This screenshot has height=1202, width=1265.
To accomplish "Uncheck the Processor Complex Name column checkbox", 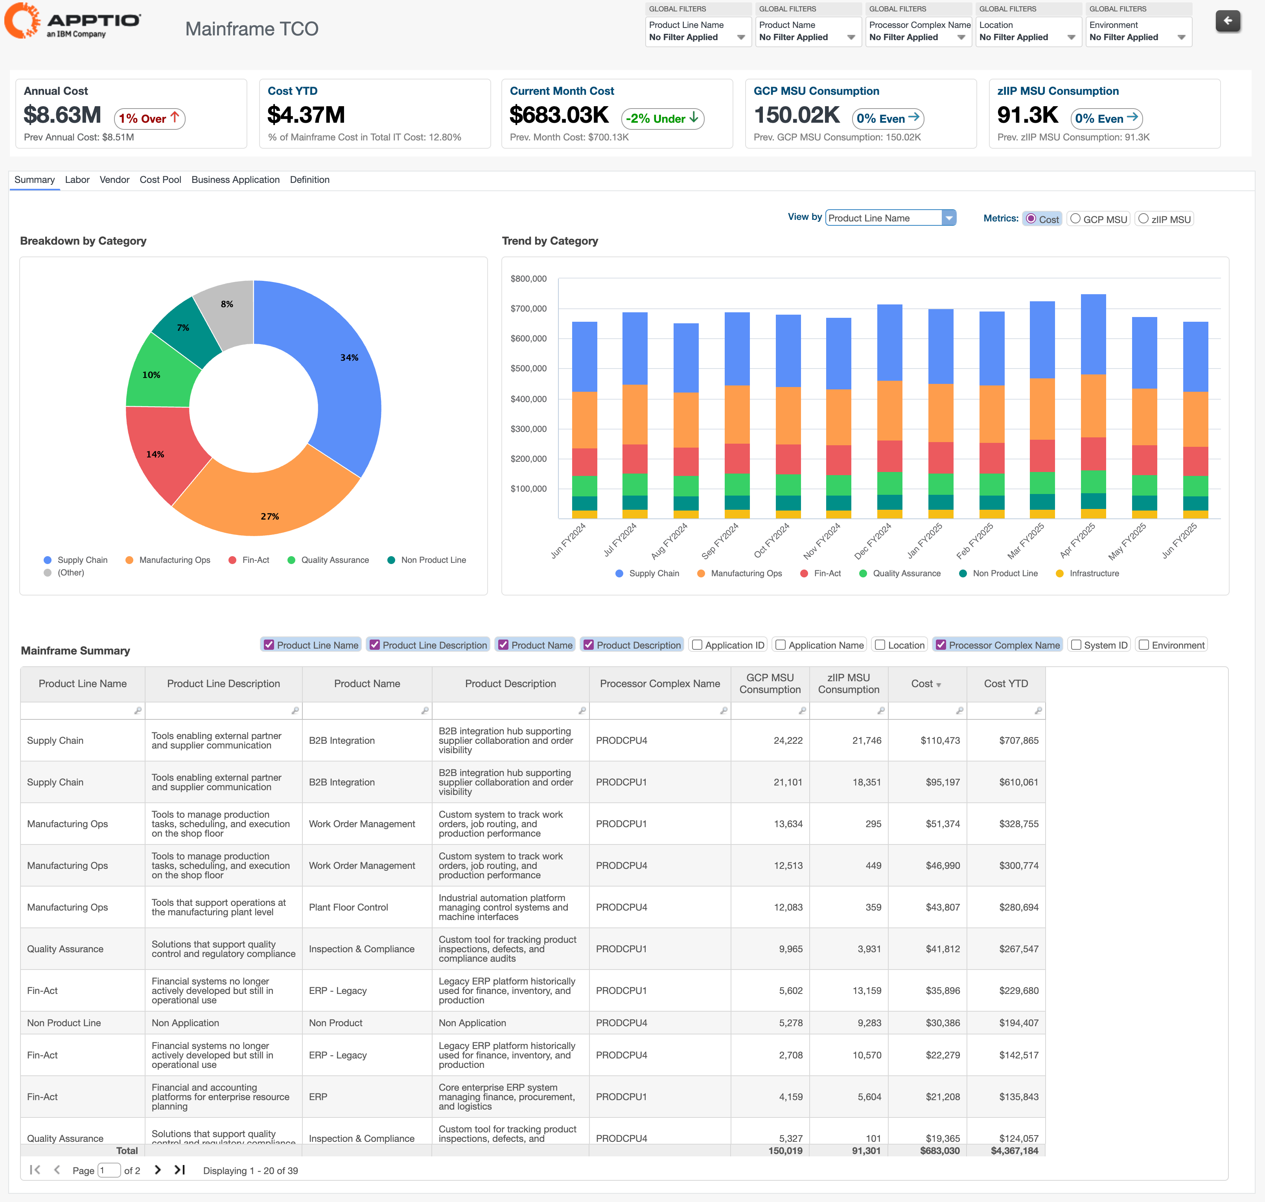I will click(x=940, y=645).
